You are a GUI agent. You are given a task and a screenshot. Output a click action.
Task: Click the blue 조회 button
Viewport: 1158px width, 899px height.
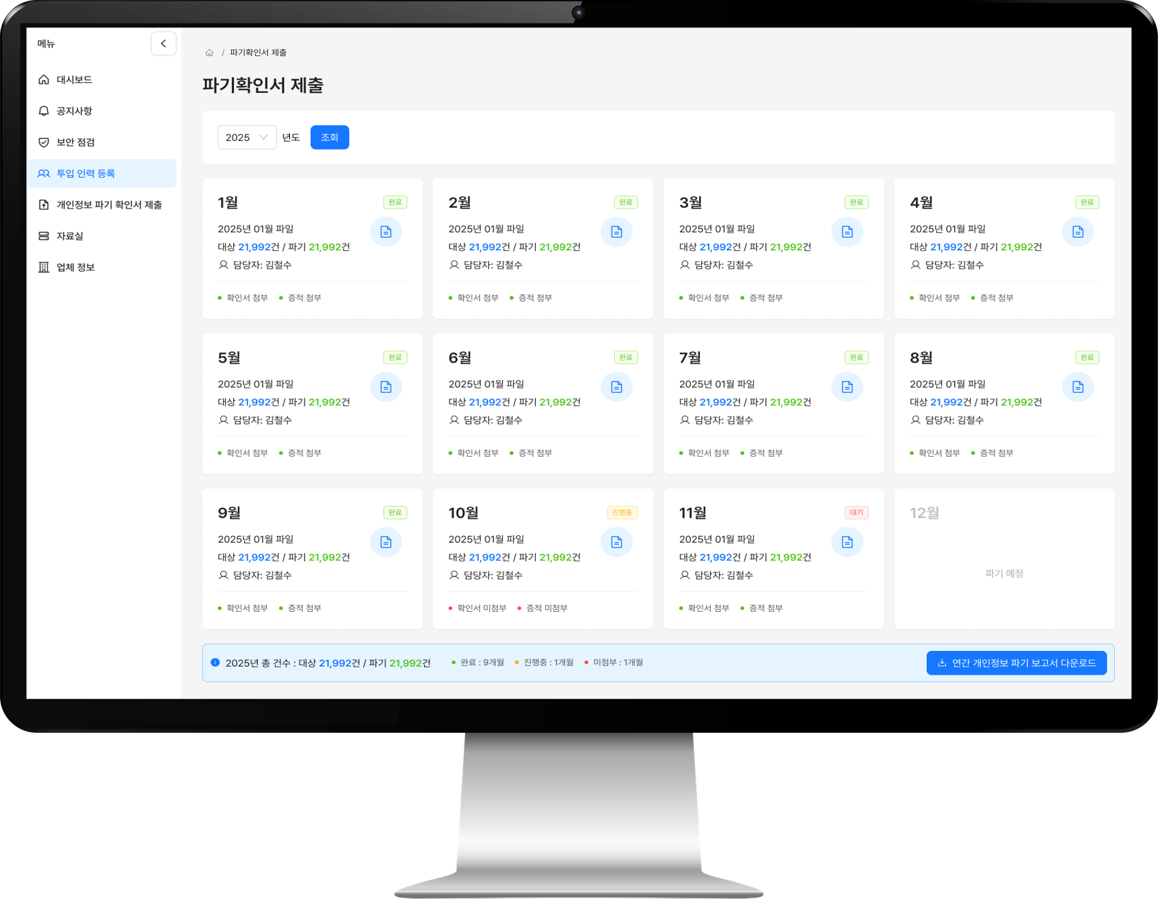click(x=329, y=137)
